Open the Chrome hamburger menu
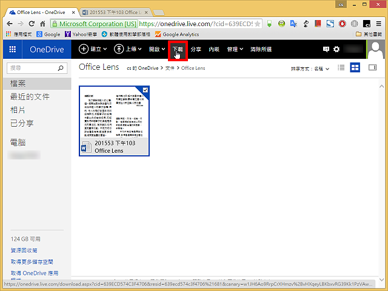Screen dimensions: 388x291 [378, 24]
